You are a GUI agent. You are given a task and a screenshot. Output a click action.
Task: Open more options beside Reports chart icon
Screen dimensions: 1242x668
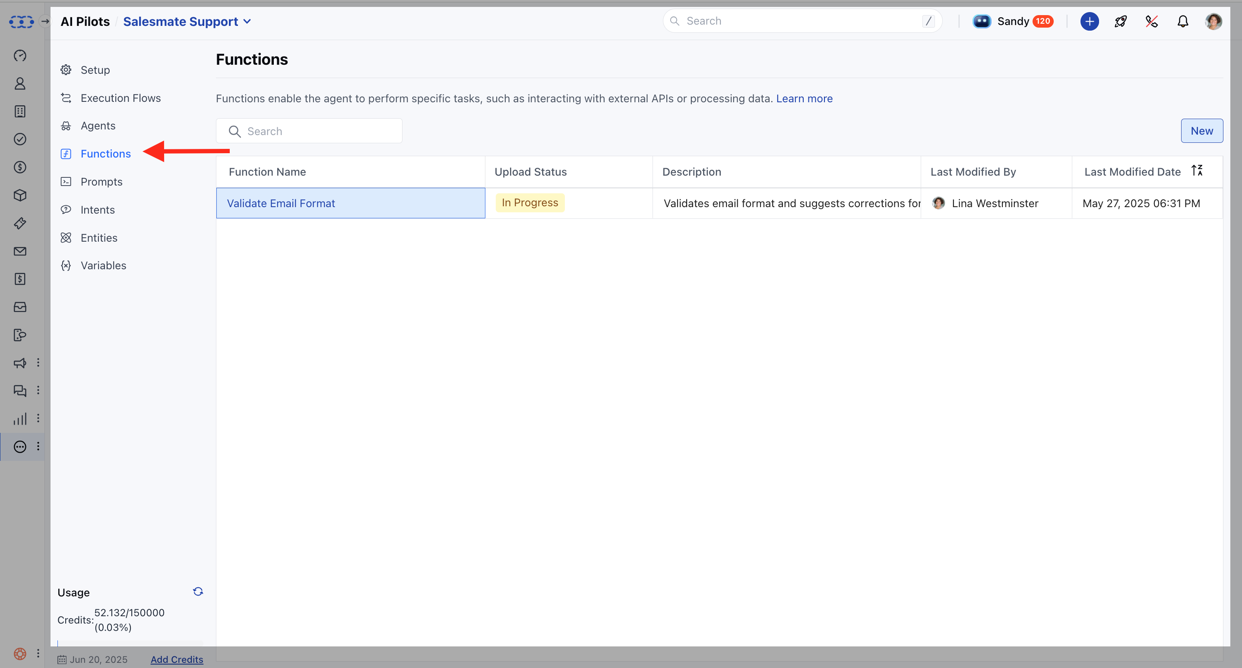click(x=38, y=418)
